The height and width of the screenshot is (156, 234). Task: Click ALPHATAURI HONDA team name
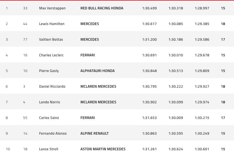click(x=97, y=71)
